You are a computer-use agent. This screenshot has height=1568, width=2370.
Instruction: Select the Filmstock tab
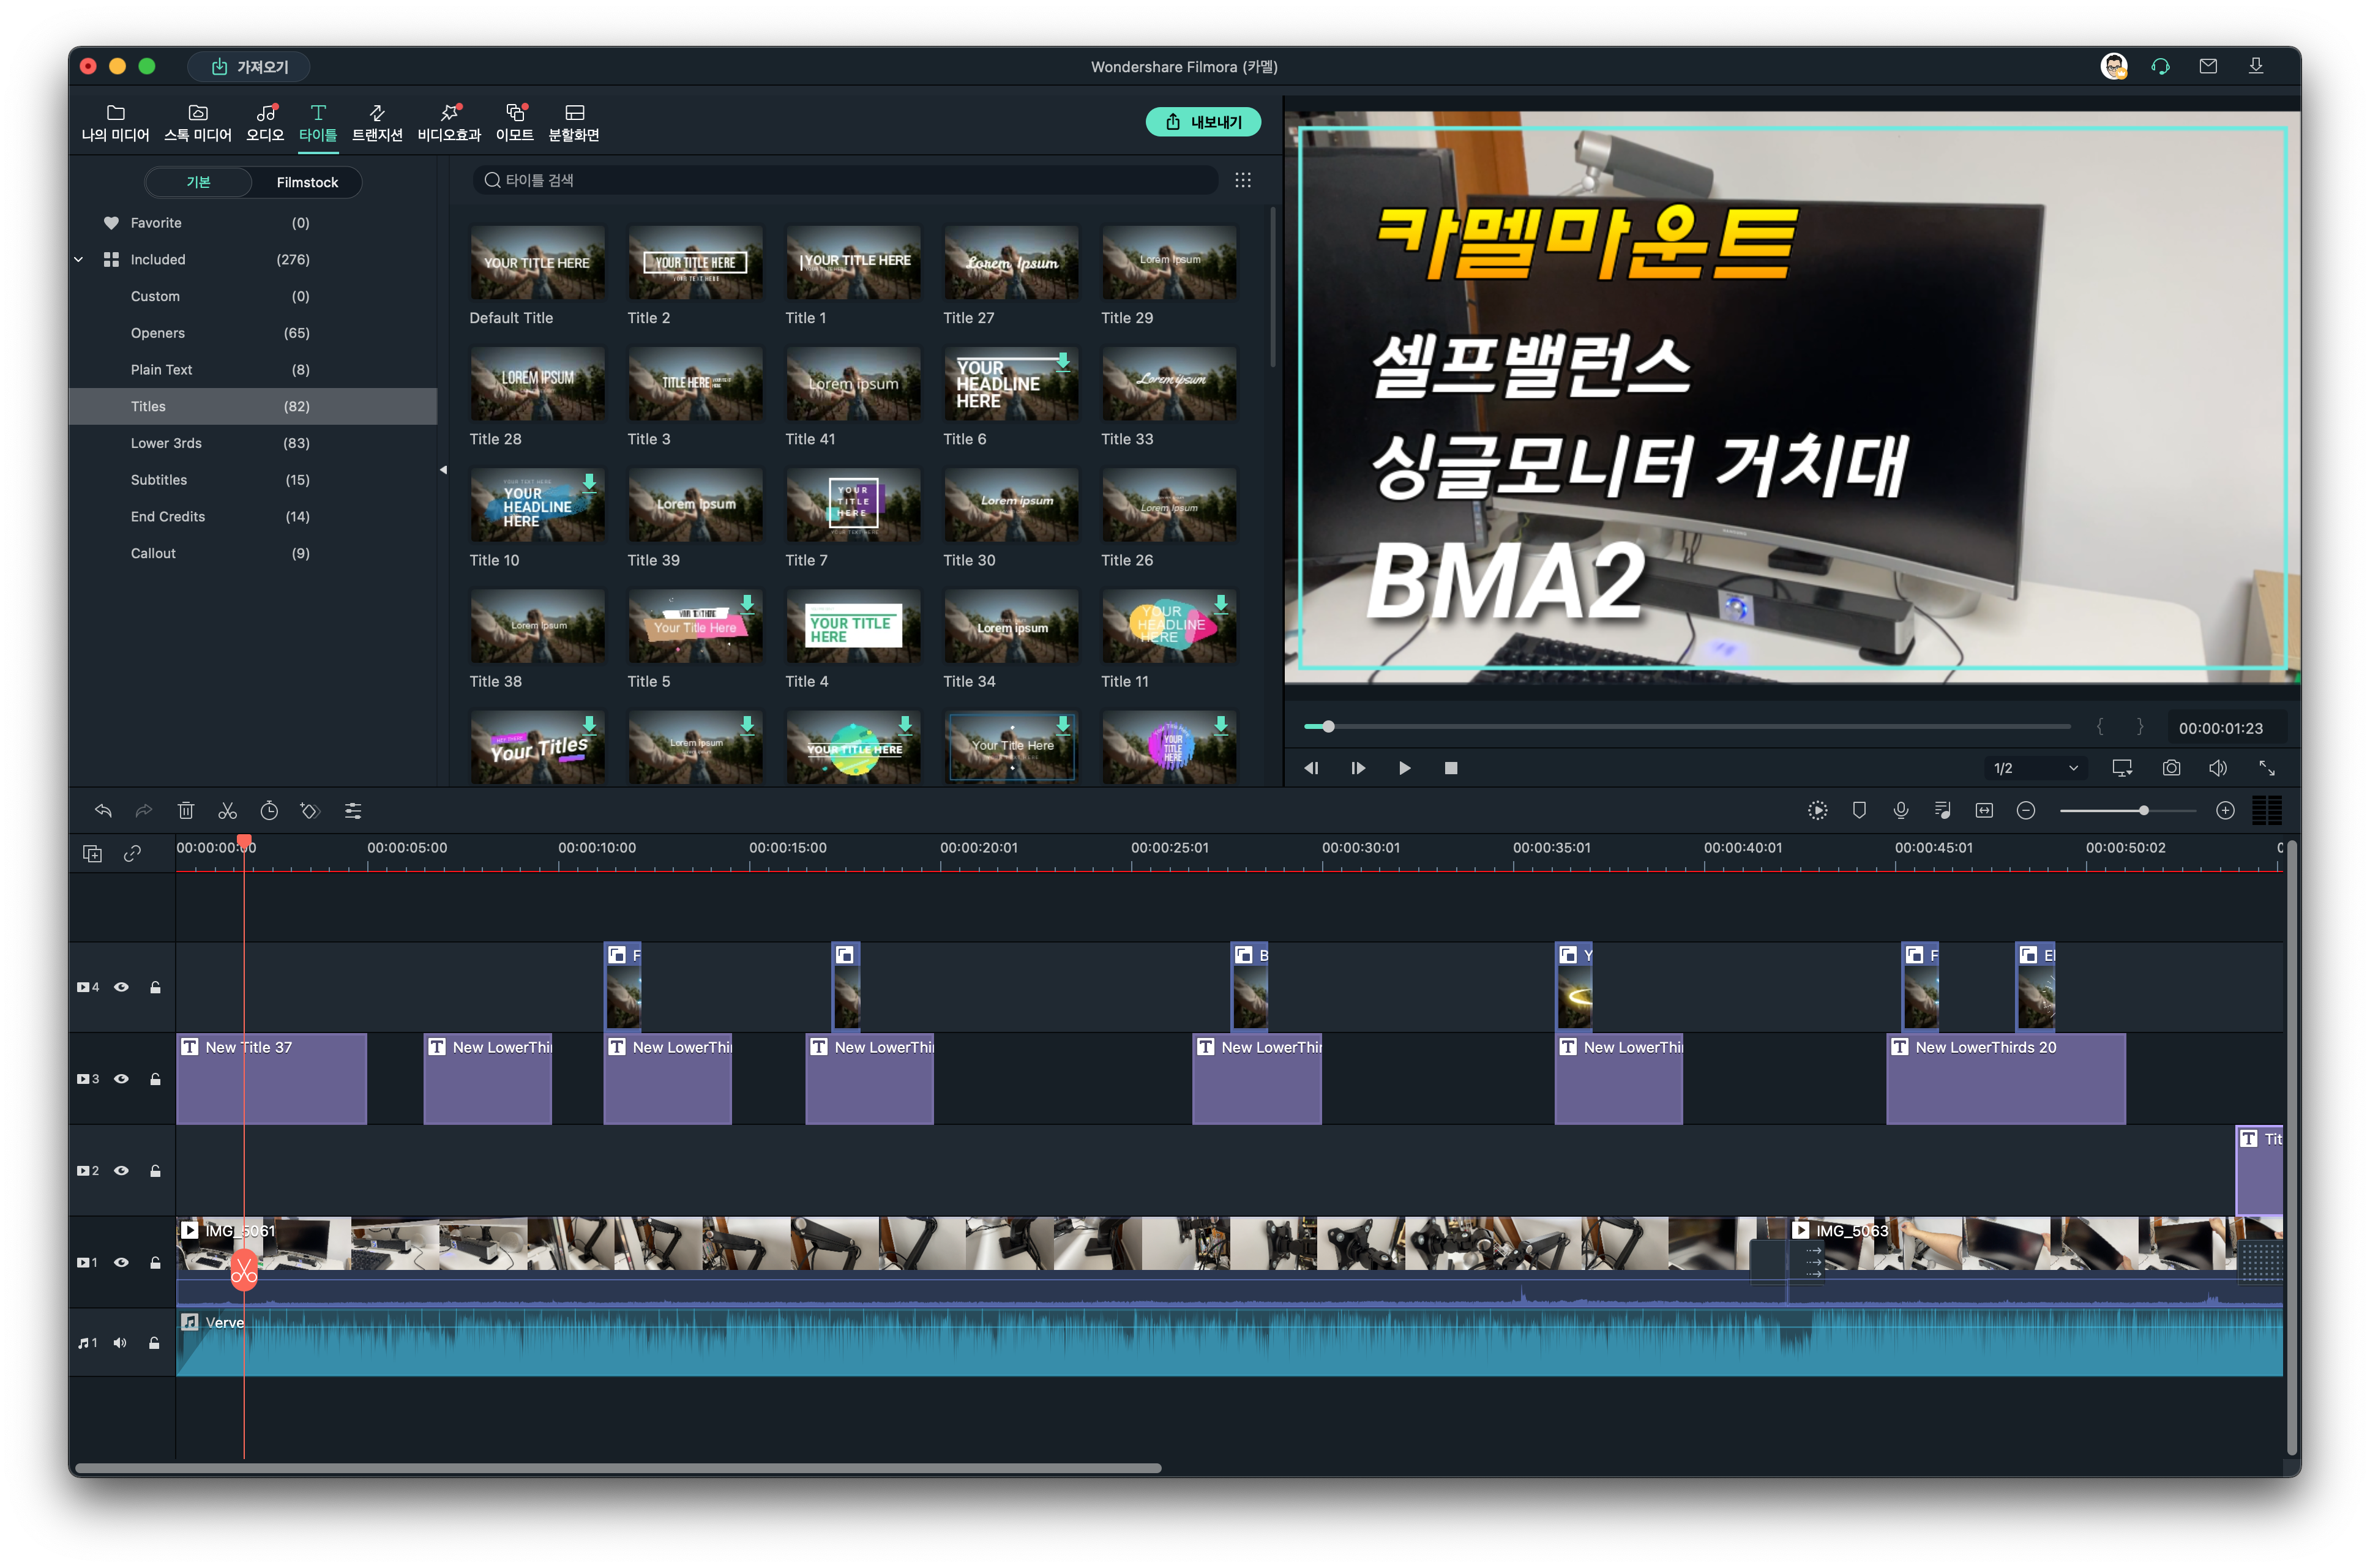click(307, 182)
